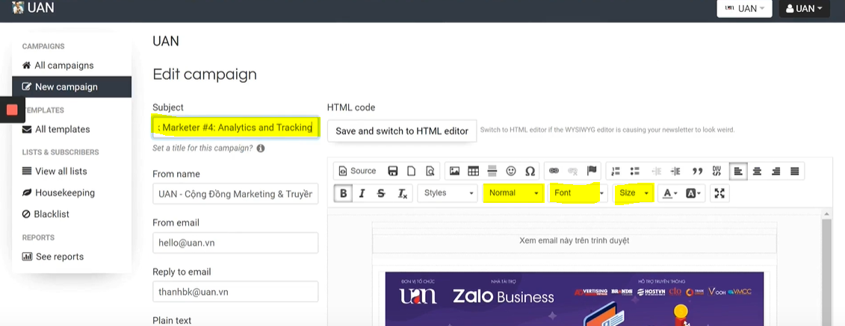Insert a special character with Omega icon
Screen dimensions: 845x326
(x=530, y=171)
